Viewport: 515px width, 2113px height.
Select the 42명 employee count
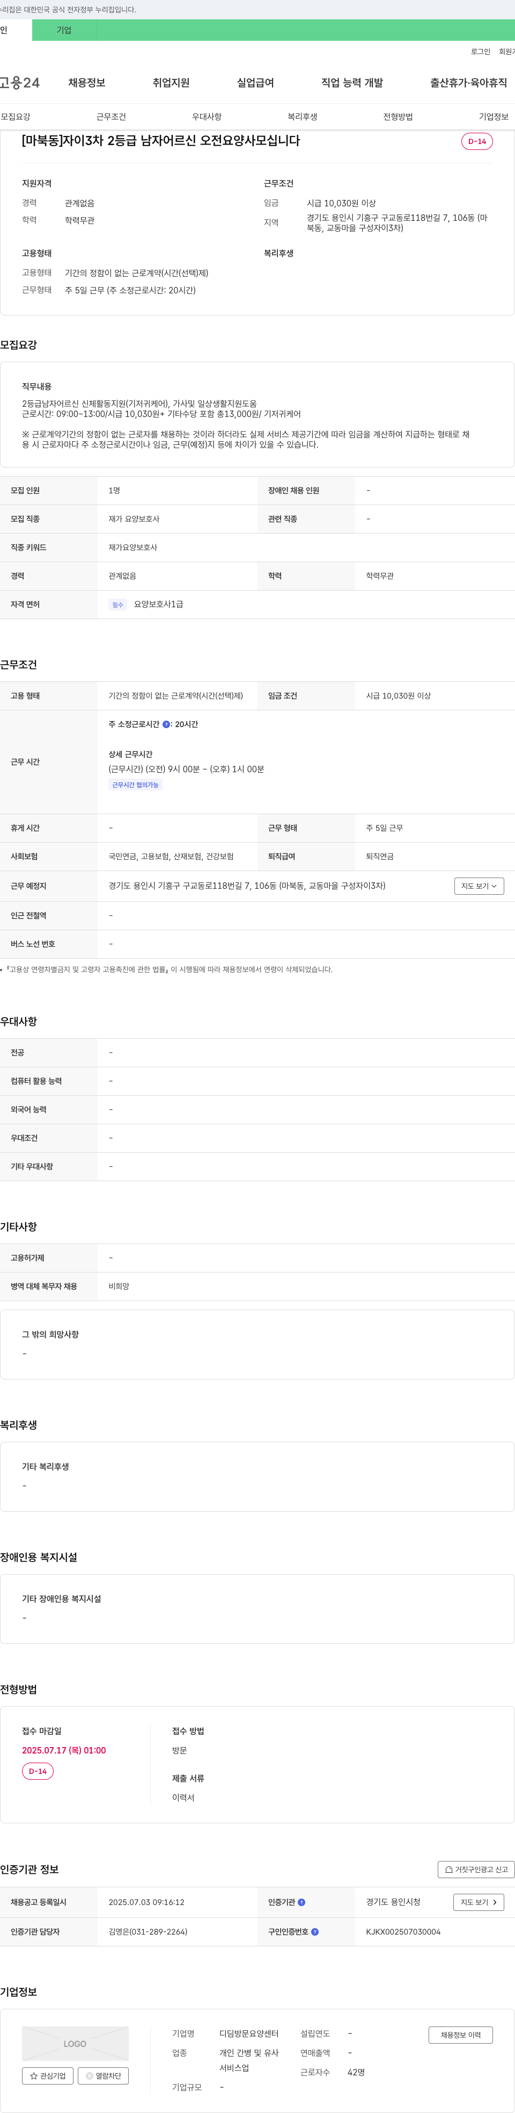tap(356, 2072)
